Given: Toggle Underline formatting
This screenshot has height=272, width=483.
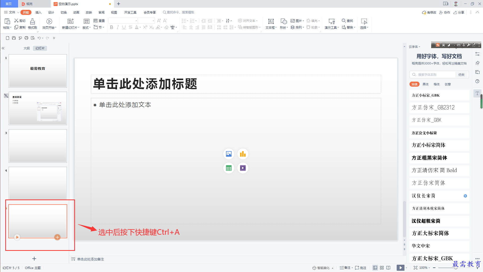Looking at the screenshot, I should pyautogui.click(x=124, y=27).
